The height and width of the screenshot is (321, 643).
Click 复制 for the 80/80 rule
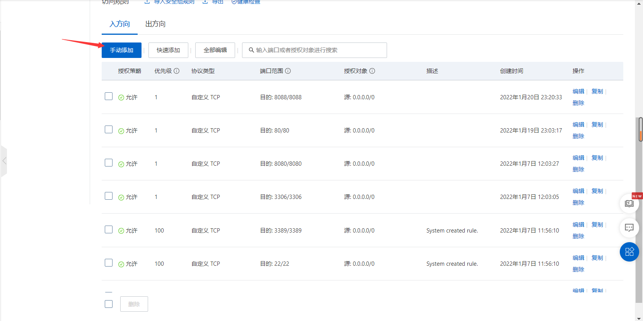tap(597, 125)
